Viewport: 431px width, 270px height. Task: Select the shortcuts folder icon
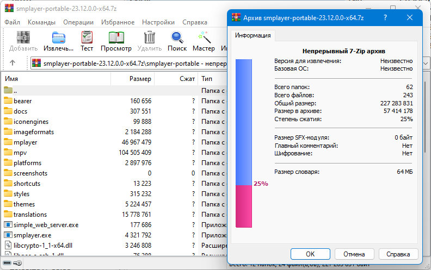coord(8,183)
